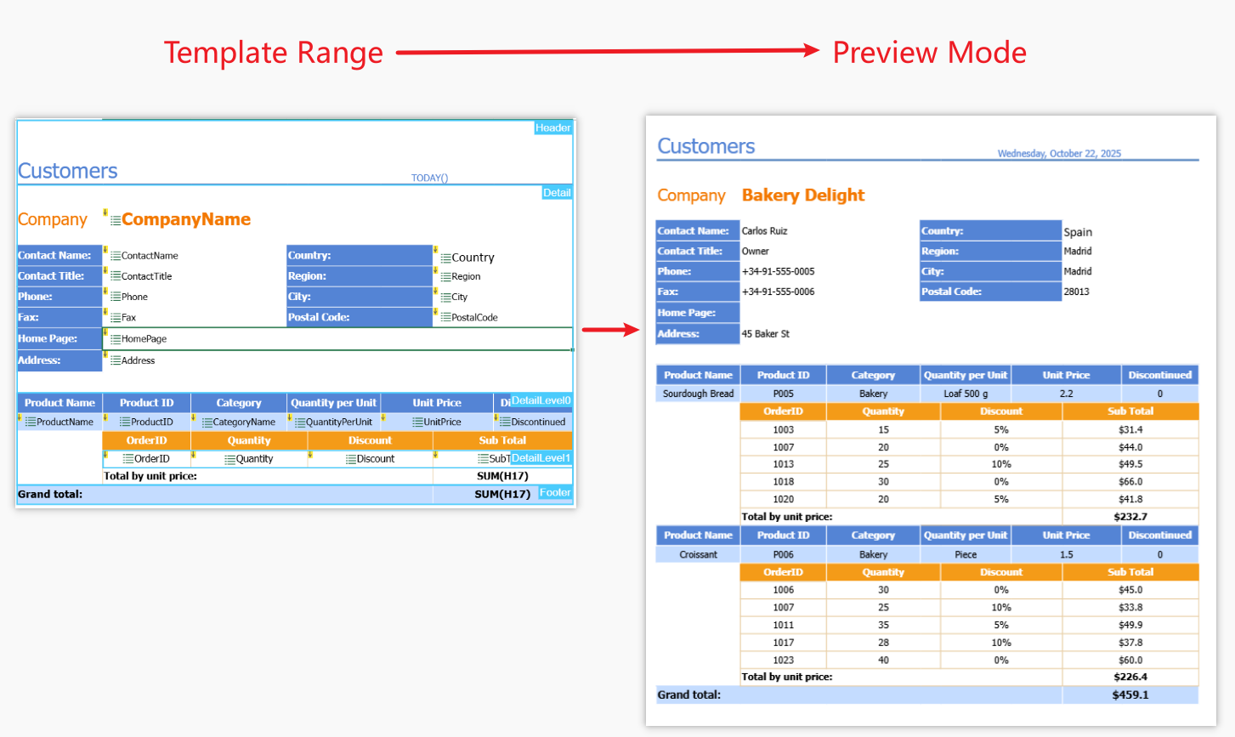Click the SUM(H17) cell in Grand total row
This screenshot has height=737, width=1235.
coord(501,494)
